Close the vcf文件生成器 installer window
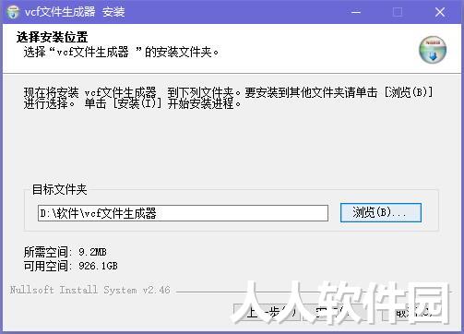Screen dimensions: 464x334 (x=440, y=12)
